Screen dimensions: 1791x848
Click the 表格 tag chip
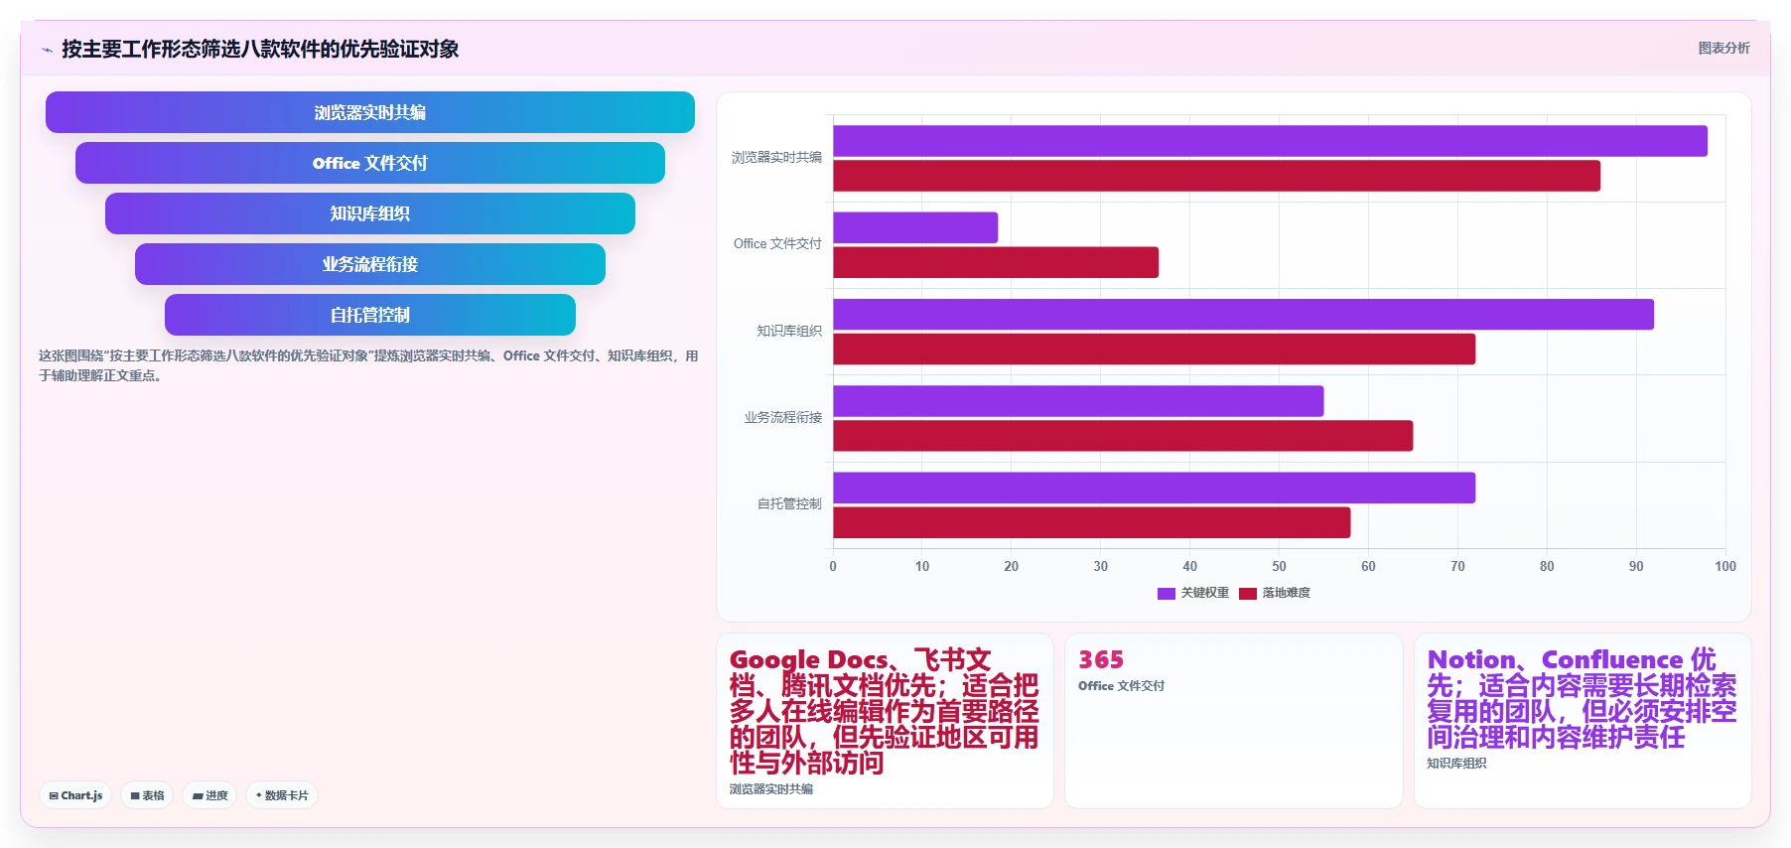pyautogui.click(x=147, y=795)
